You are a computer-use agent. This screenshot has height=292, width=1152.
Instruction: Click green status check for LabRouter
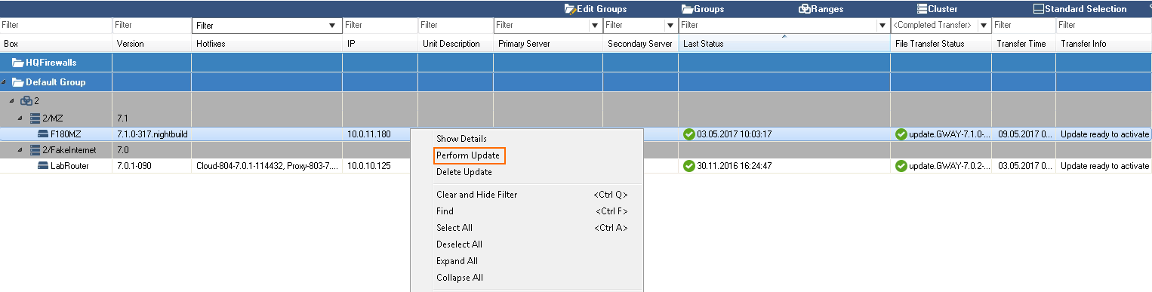688,166
